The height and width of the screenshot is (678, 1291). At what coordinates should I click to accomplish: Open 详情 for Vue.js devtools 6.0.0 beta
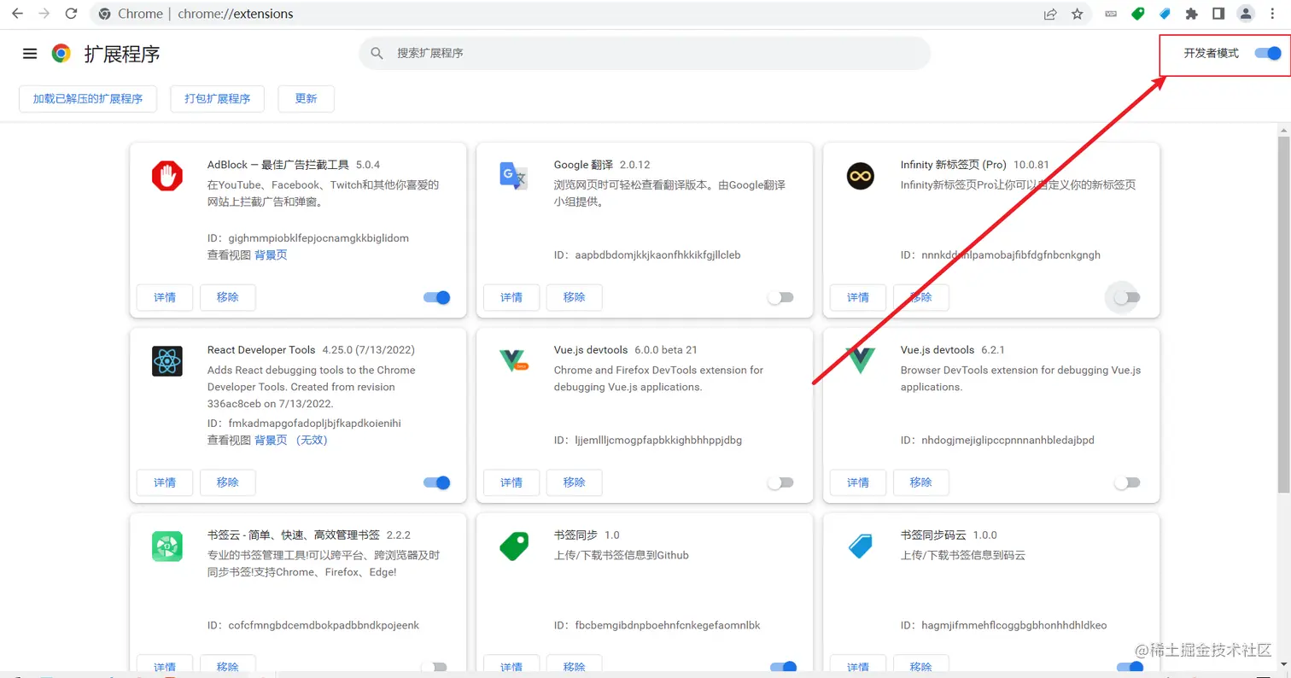[x=511, y=482]
